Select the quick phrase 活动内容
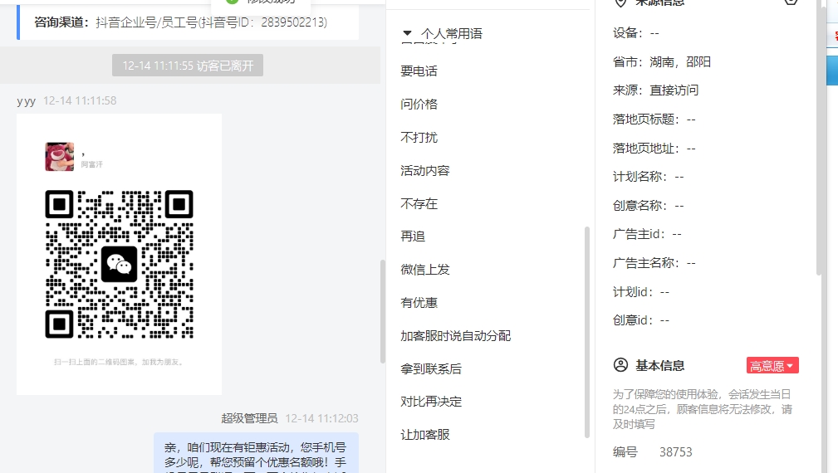This screenshot has height=473, width=838. tap(425, 170)
